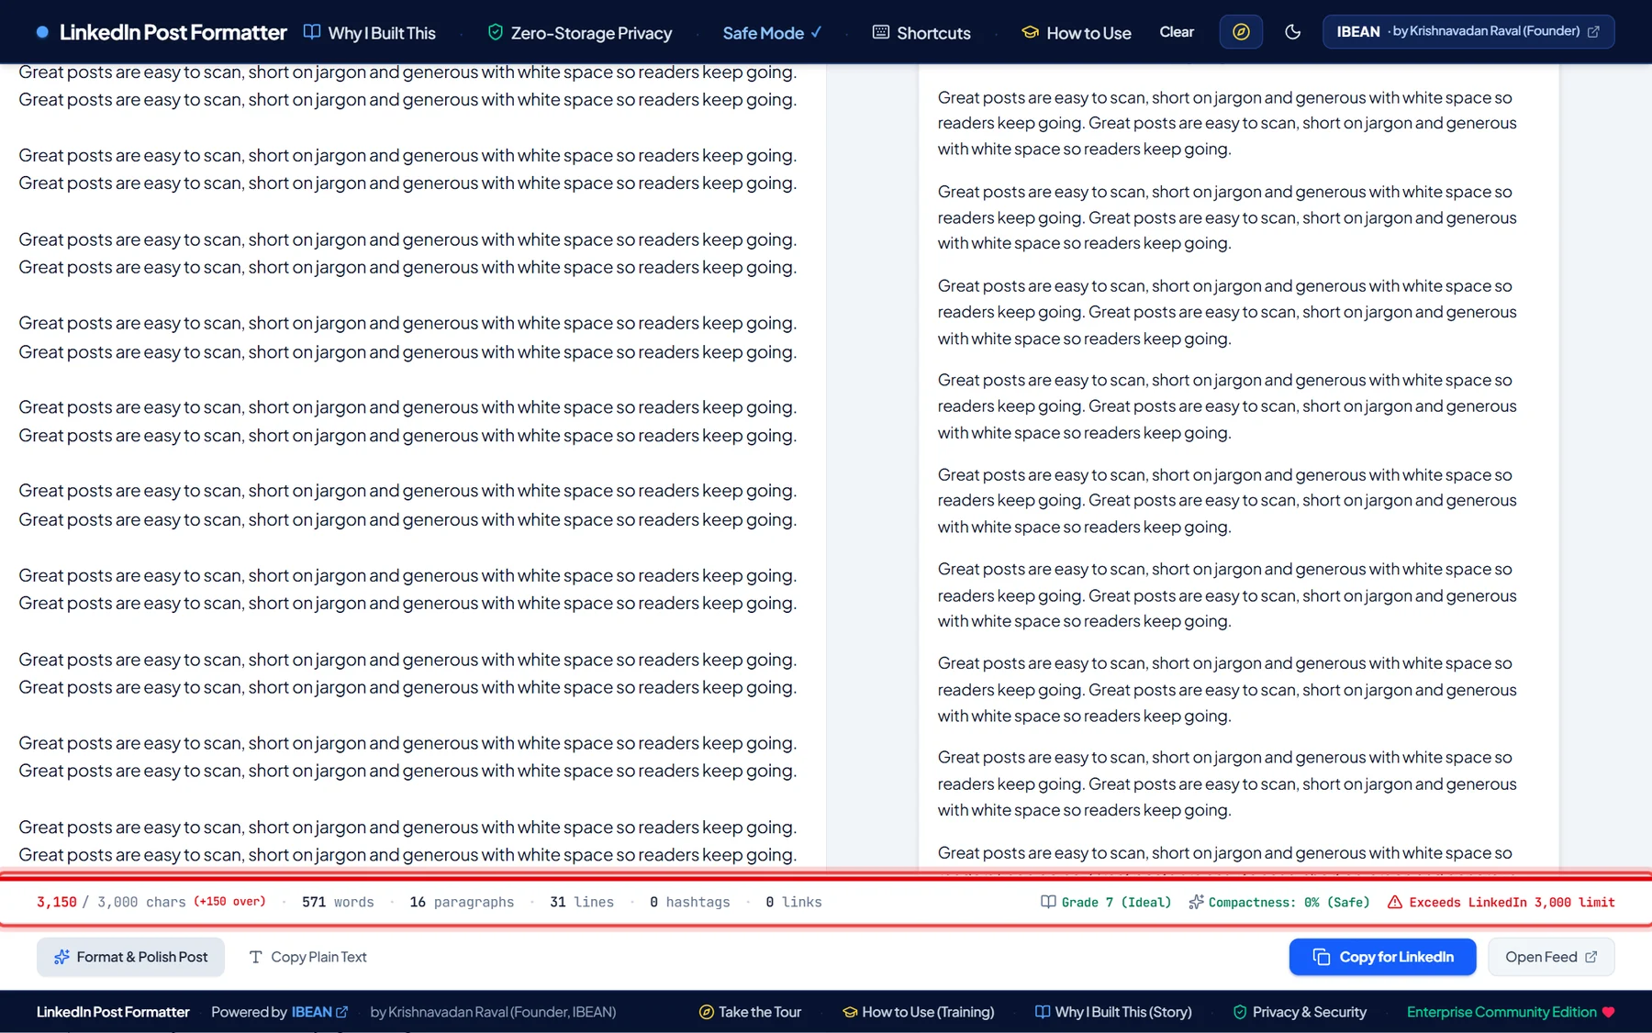
Task: Click the Grade 7 (Ideal) indicator
Action: pyautogui.click(x=1106, y=902)
